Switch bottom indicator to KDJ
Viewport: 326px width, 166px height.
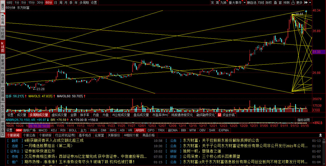[x=54, y=130]
